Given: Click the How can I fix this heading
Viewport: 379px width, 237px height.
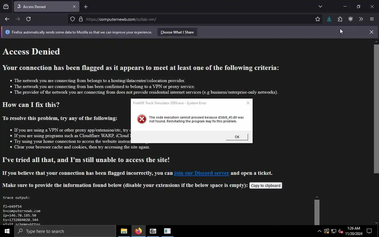Looking at the screenshot, I should pos(31,105).
